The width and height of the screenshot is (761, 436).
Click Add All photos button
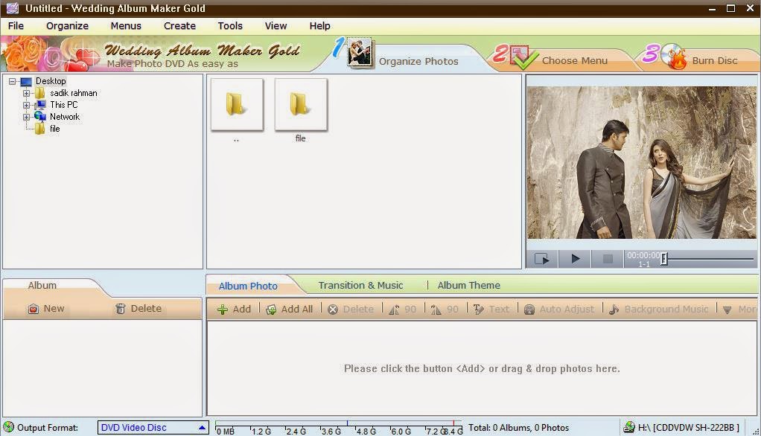(x=290, y=309)
